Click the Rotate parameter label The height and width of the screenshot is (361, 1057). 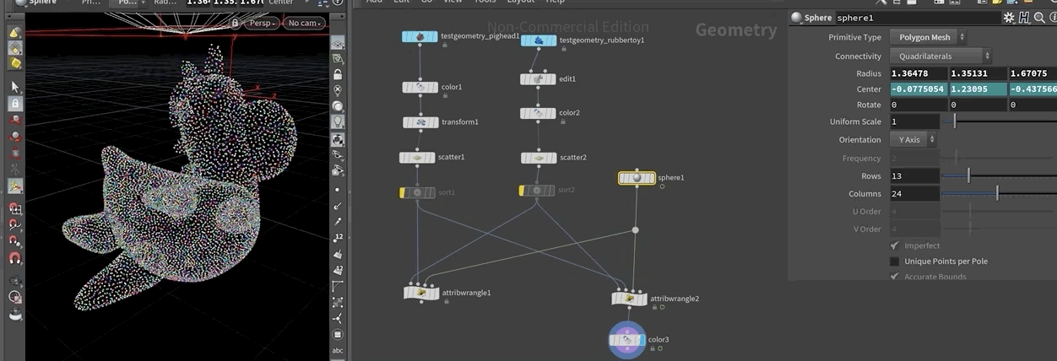tap(869, 105)
